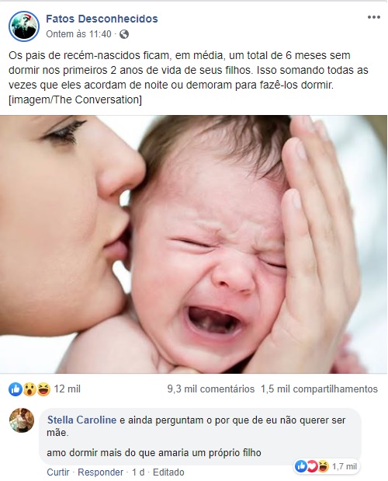Screen dimensions: 388x481
Task: View the Editado history of the comment
Action: [168, 472]
